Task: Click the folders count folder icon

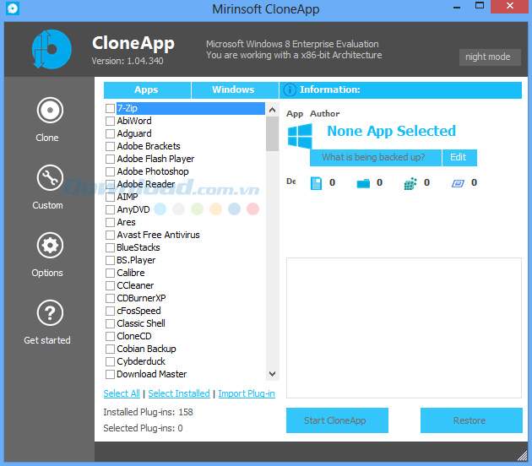Action: 363,183
